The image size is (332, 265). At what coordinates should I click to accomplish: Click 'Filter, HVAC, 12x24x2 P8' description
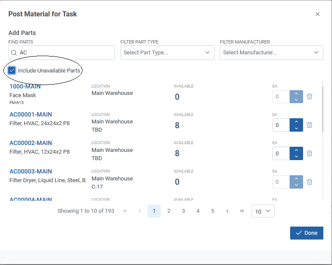[40, 152]
